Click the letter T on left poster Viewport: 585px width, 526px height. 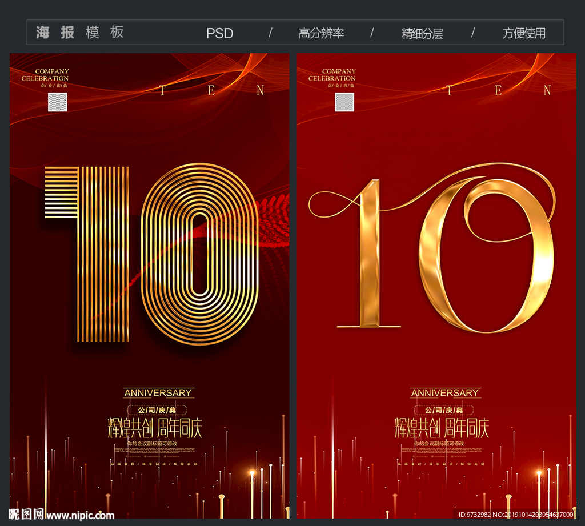tap(162, 90)
